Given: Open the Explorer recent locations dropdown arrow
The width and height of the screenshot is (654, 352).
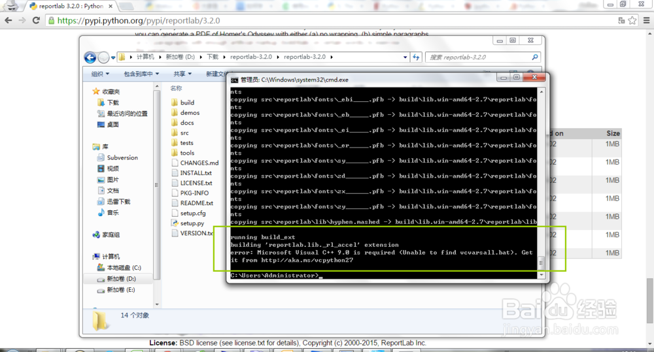Looking at the screenshot, I should (x=113, y=57).
